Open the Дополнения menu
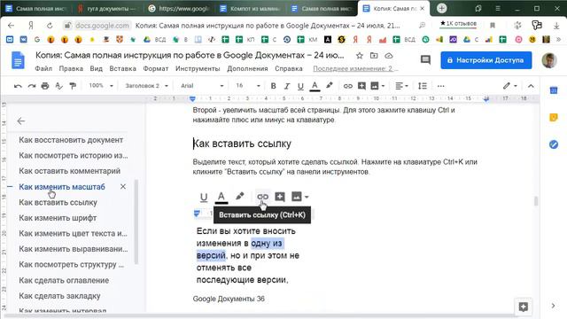This screenshot has height=319, width=567. (x=247, y=69)
